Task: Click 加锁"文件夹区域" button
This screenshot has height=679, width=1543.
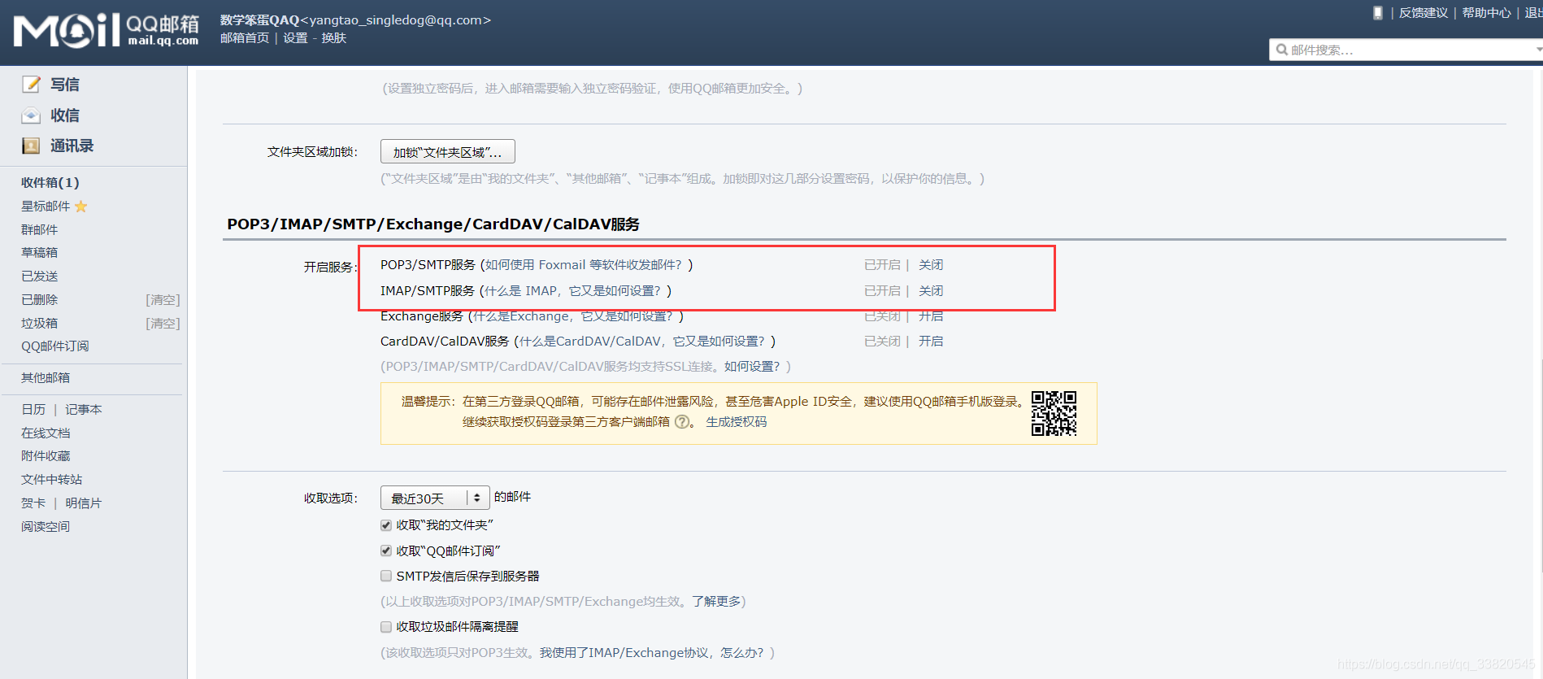Action: coord(448,152)
